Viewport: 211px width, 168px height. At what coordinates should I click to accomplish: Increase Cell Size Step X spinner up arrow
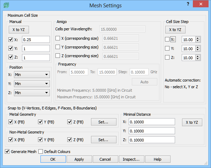pyautogui.click(x=197, y=38)
